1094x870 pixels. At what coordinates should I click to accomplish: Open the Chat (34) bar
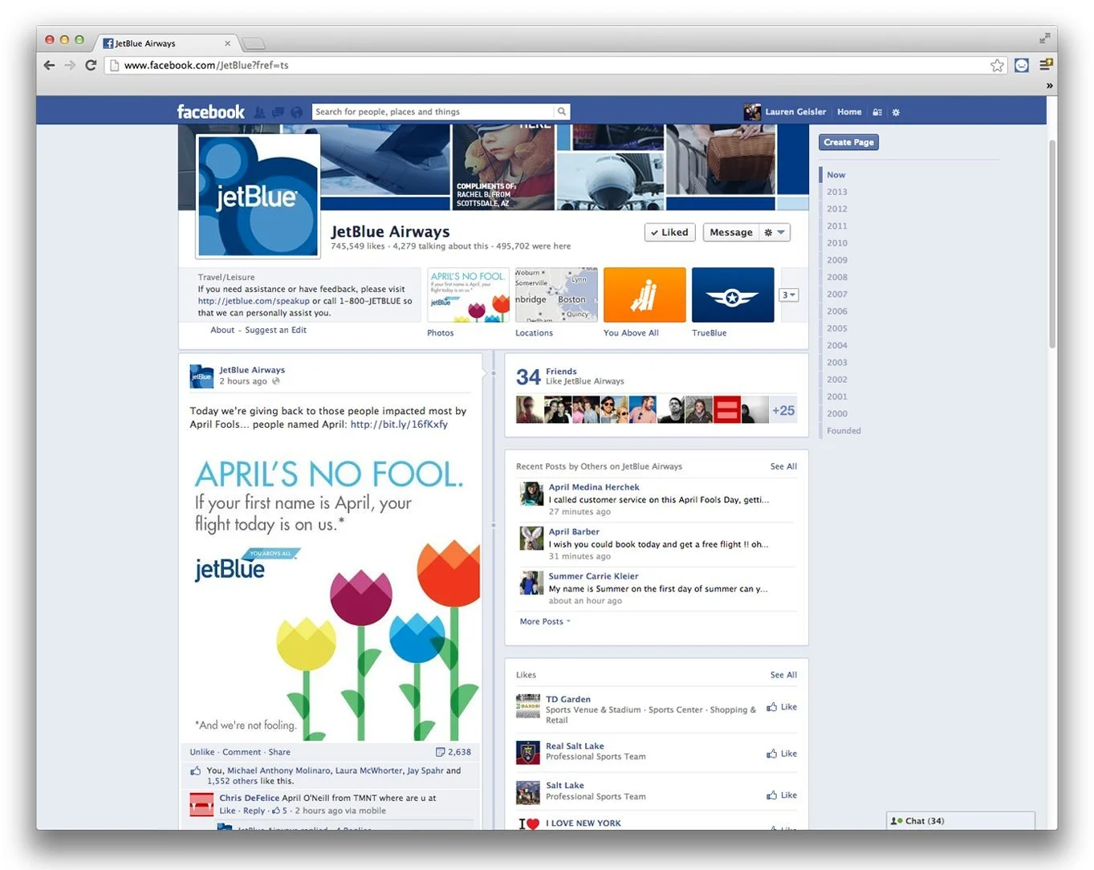pos(961,821)
